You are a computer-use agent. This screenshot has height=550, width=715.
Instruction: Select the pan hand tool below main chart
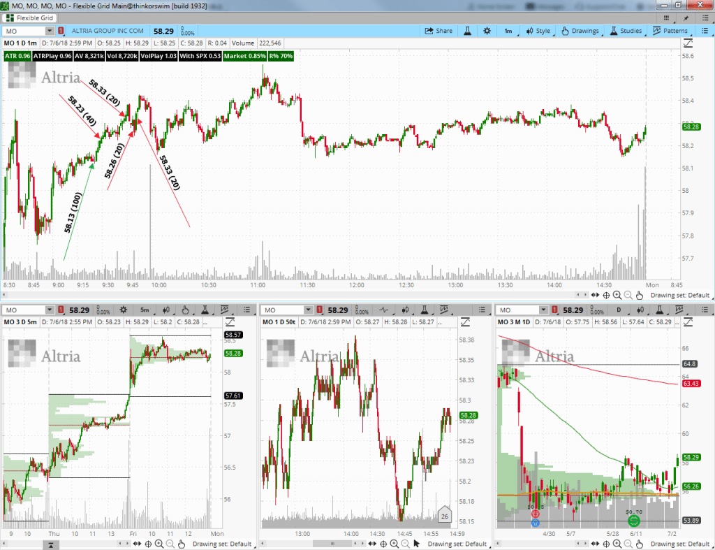tap(639, 296)
